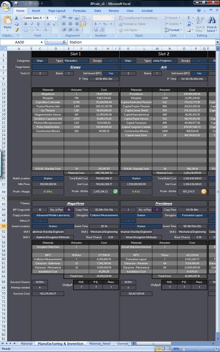Click Slot 1 Mtk Price 919,999,999.99
The width and height of the screenshot is (220, 352).
tap(48, 184)
